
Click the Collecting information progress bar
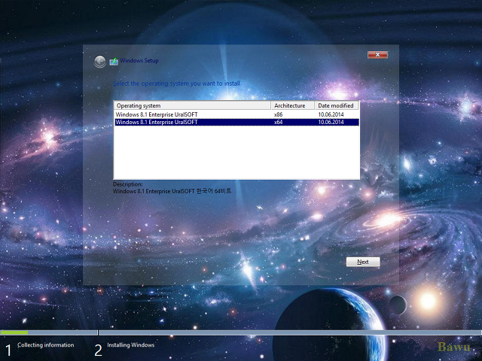point(49,332)
